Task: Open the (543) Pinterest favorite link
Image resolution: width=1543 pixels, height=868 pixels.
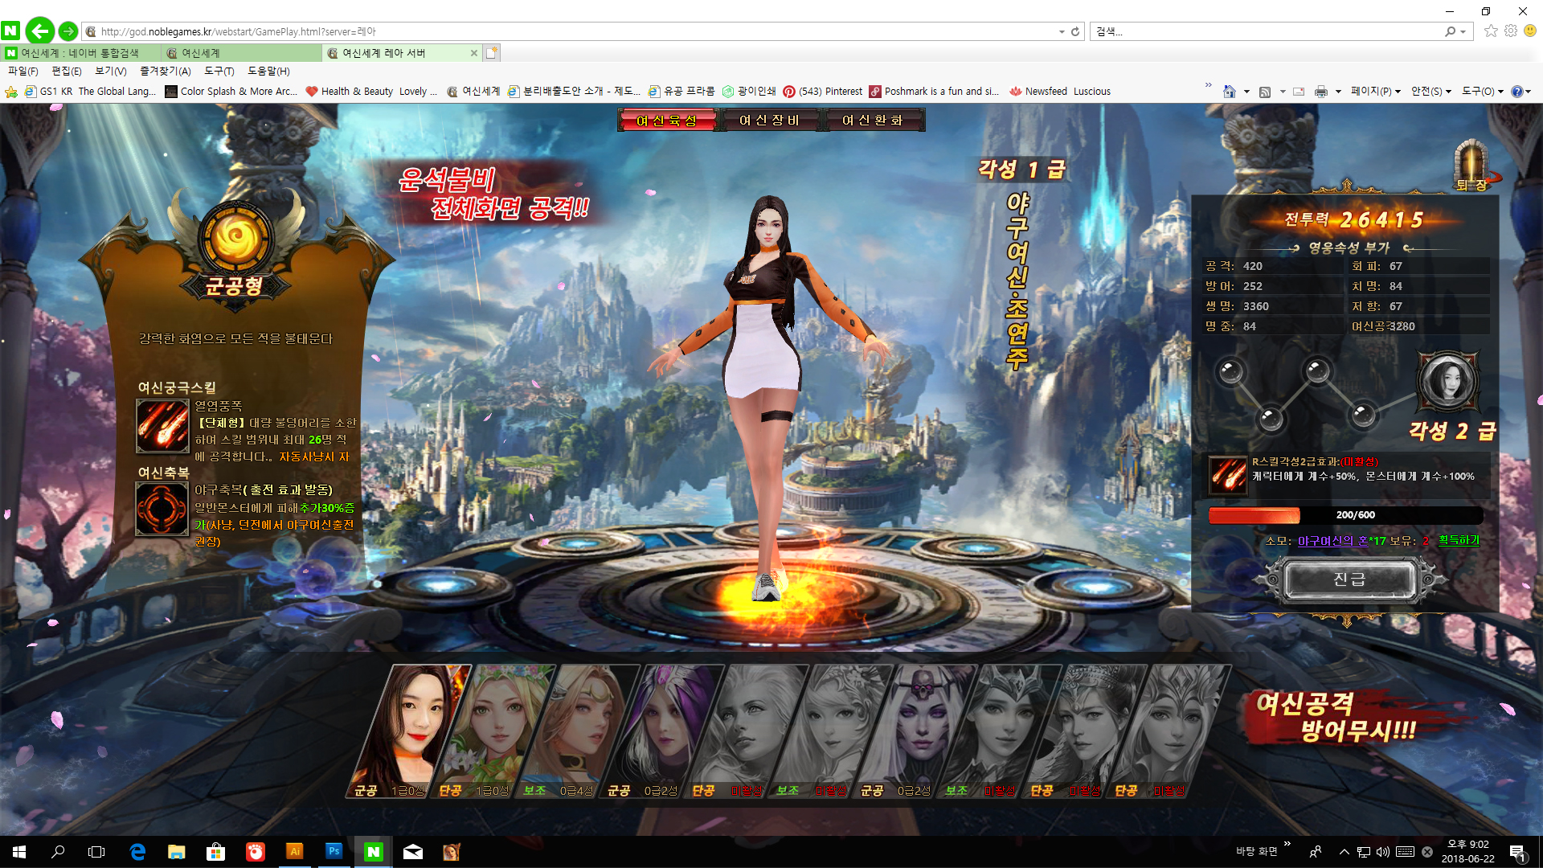Action: click(822, 92)
